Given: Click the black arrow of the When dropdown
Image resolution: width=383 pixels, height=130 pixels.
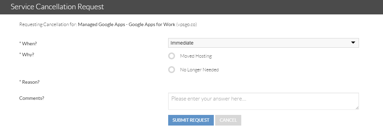Looking at the screenshot, I should point(353,43).
